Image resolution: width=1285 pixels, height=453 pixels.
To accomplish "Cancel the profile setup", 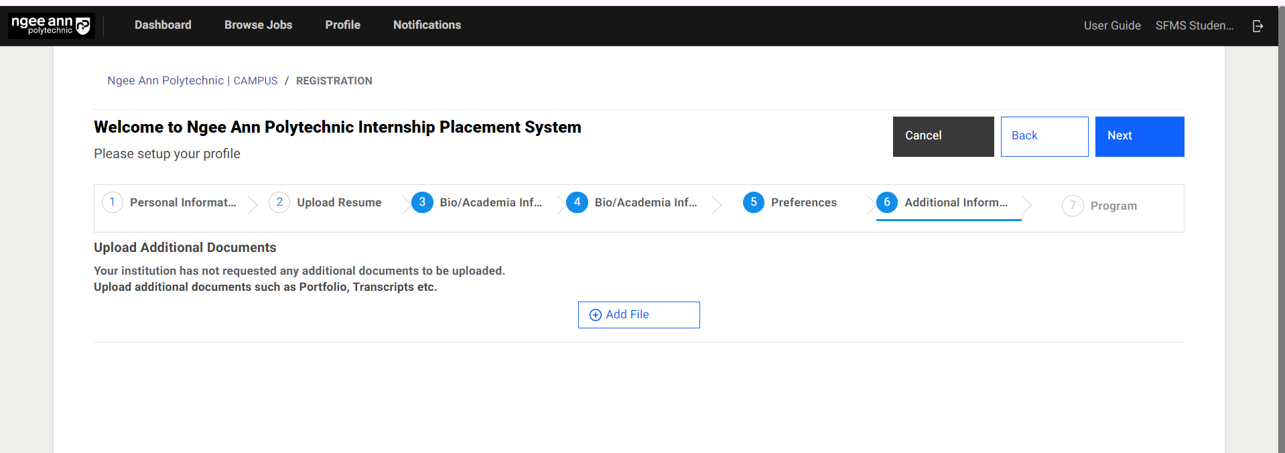I will tap(943, 137).
